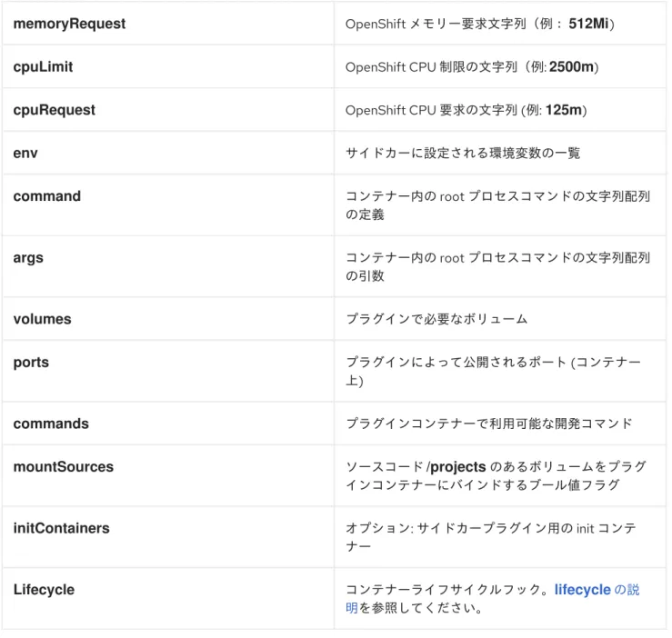
Task: Click the 125m example value
Action: click(x=564, y=110)
